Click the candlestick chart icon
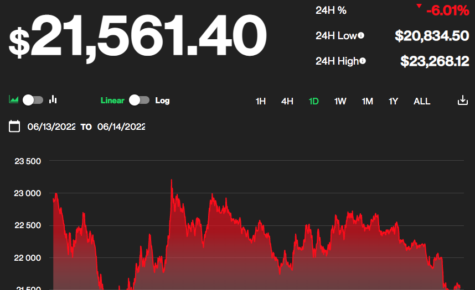475x290 pixels. click(53, 100)
